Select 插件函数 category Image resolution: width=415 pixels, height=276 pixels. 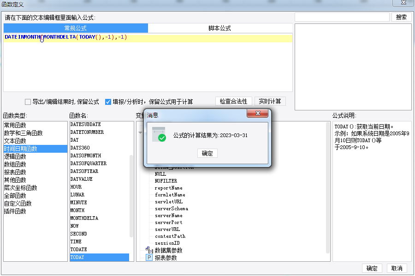tap(36, 211)
